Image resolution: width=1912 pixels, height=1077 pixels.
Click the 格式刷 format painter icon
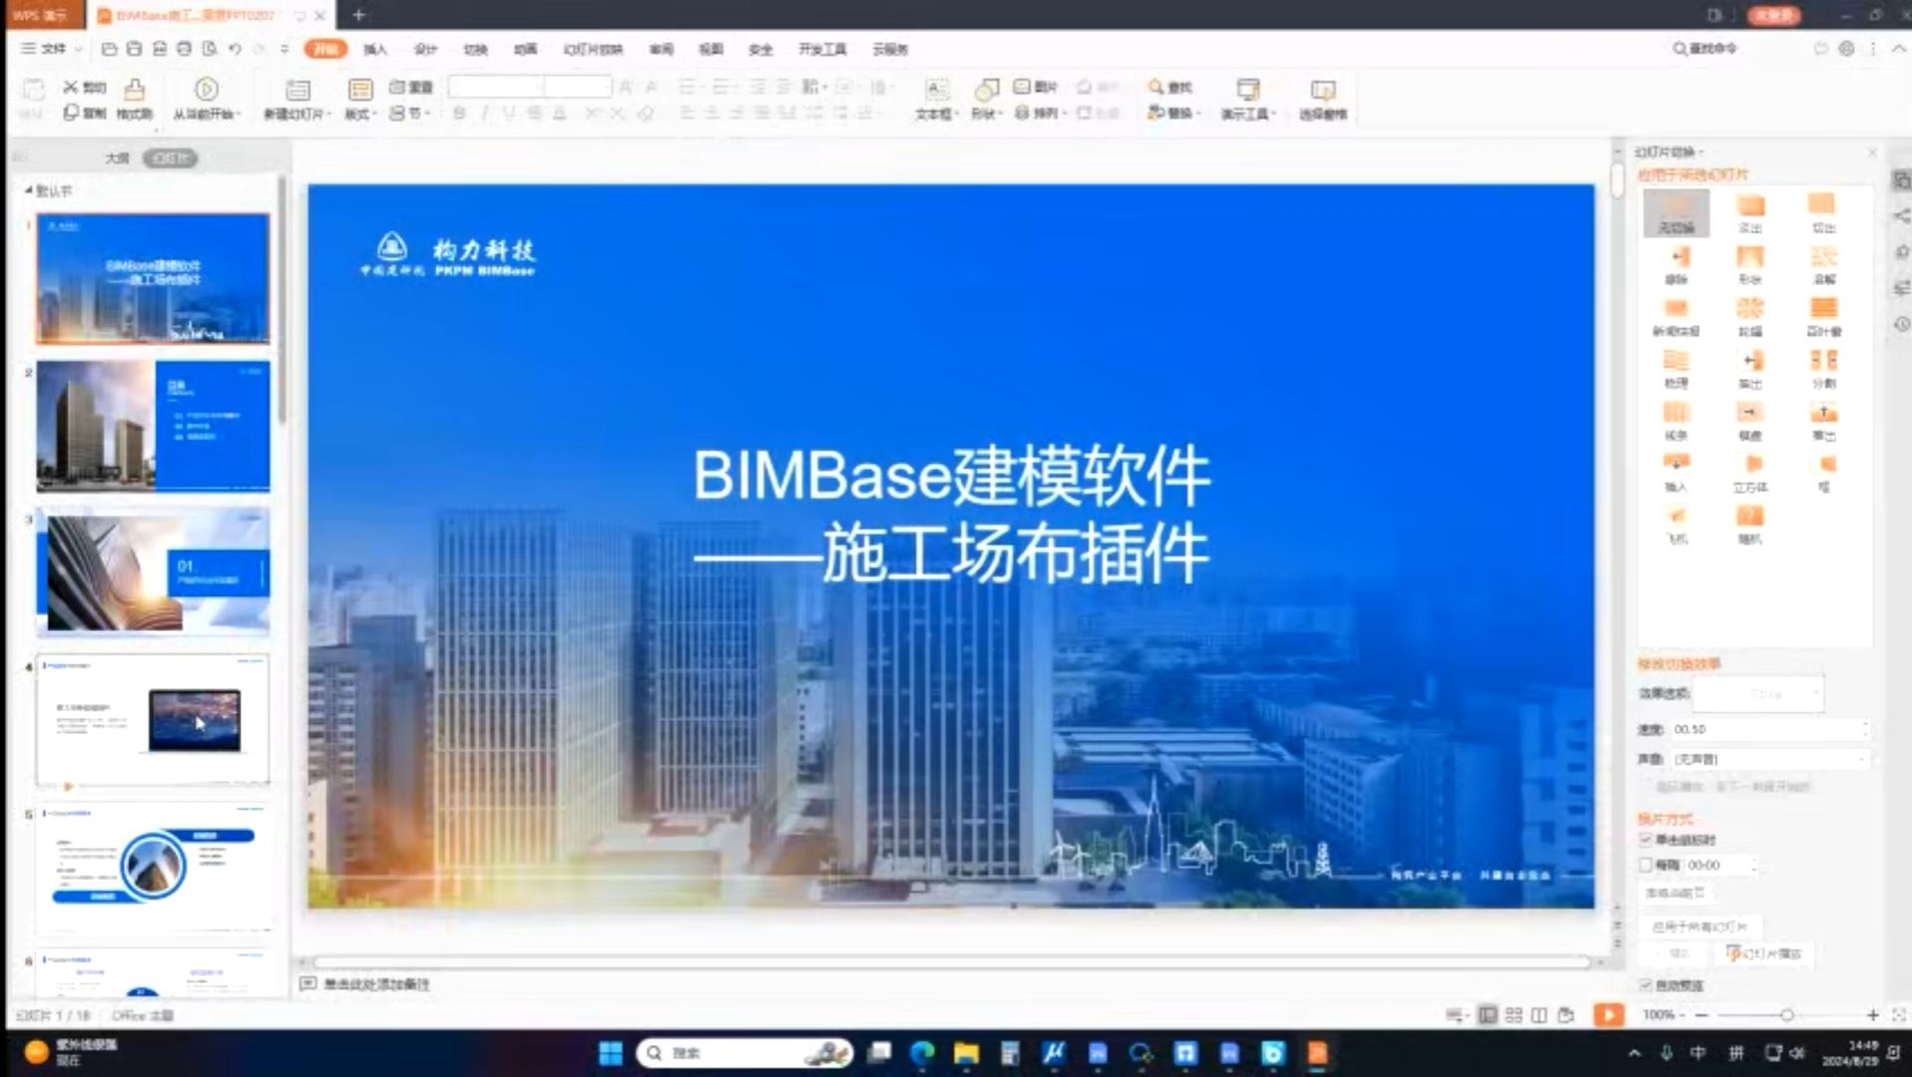click(134, 91)
